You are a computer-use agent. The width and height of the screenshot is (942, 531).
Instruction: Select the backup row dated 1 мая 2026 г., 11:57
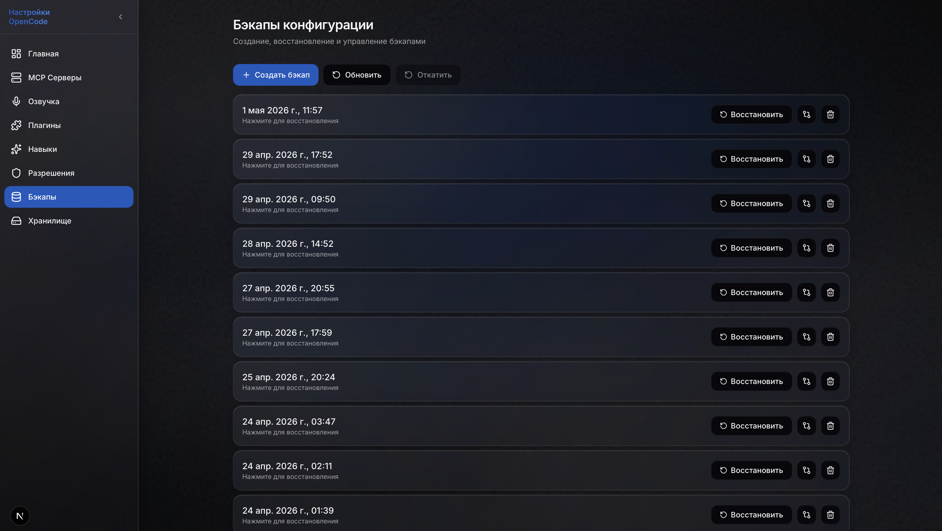[x=541, y=115]
